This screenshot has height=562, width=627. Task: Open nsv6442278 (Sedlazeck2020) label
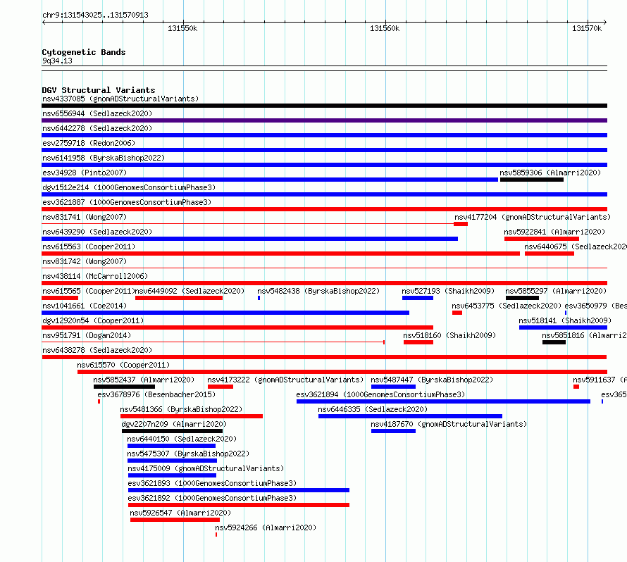point(97,128)
